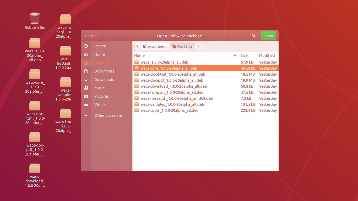This screenshot has height=201, width=358.
Task: Sort files by the Size column
Action: click(248, 55)
